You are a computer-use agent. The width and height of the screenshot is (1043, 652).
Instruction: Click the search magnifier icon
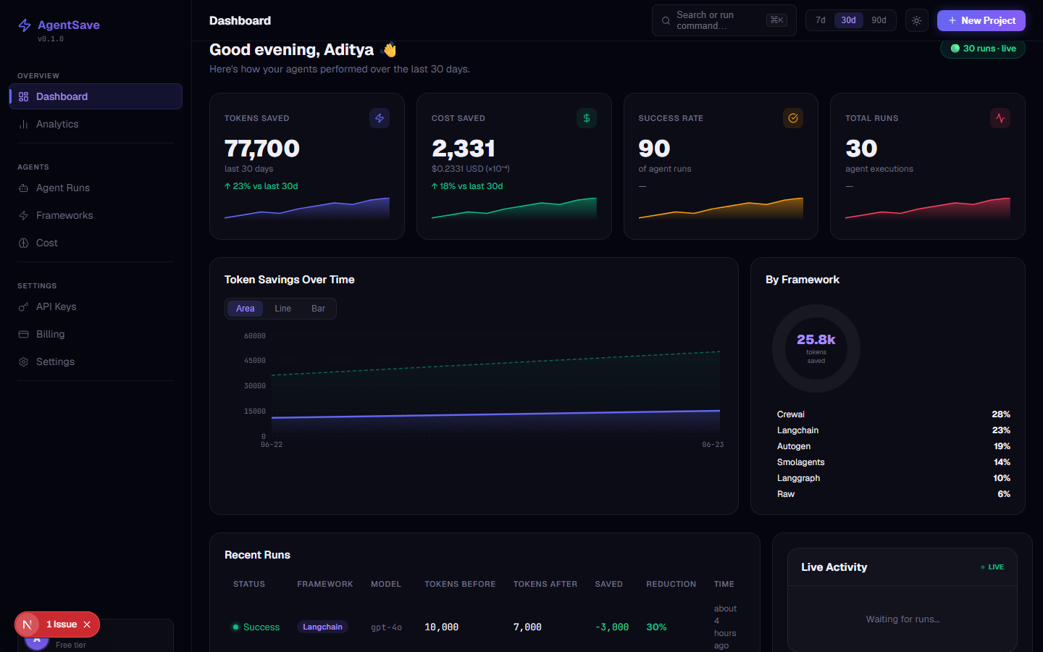[666, 21]
